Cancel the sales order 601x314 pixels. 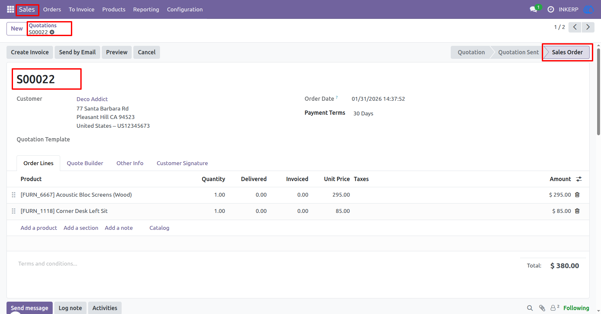coord(147,52)
